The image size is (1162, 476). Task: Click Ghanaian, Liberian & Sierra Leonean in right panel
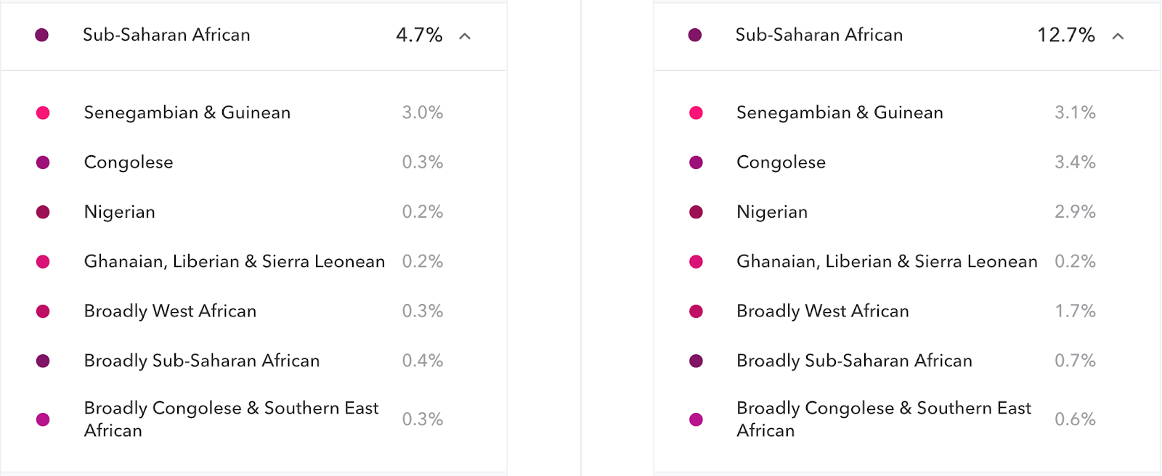887,261
